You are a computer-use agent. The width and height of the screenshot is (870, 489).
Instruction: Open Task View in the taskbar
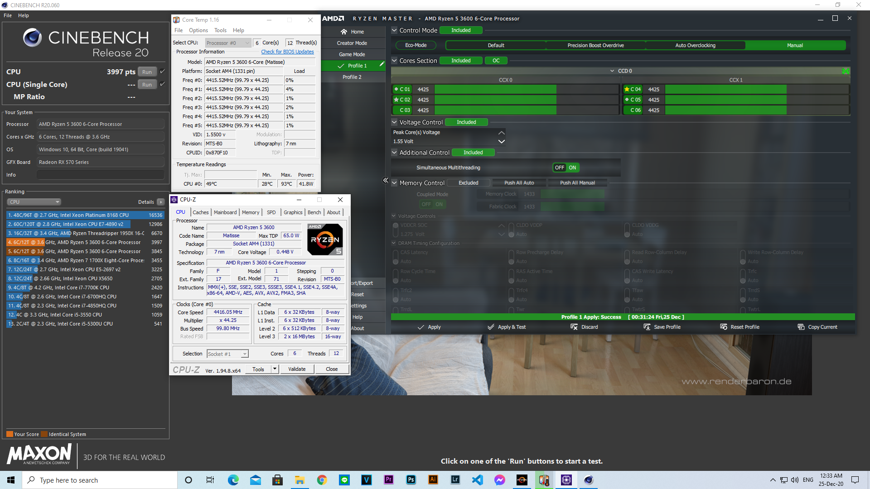point(210,480)
